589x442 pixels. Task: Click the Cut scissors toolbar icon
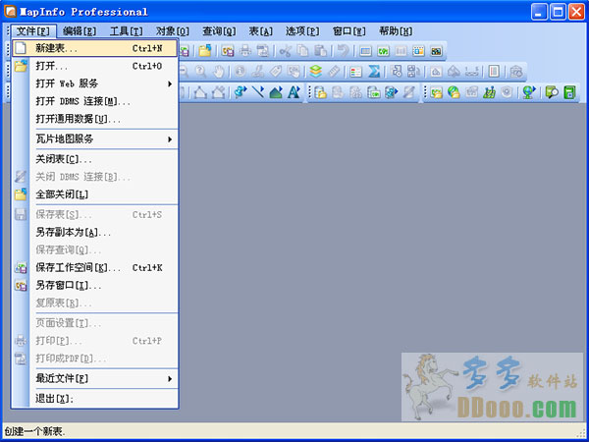point(286,51)
